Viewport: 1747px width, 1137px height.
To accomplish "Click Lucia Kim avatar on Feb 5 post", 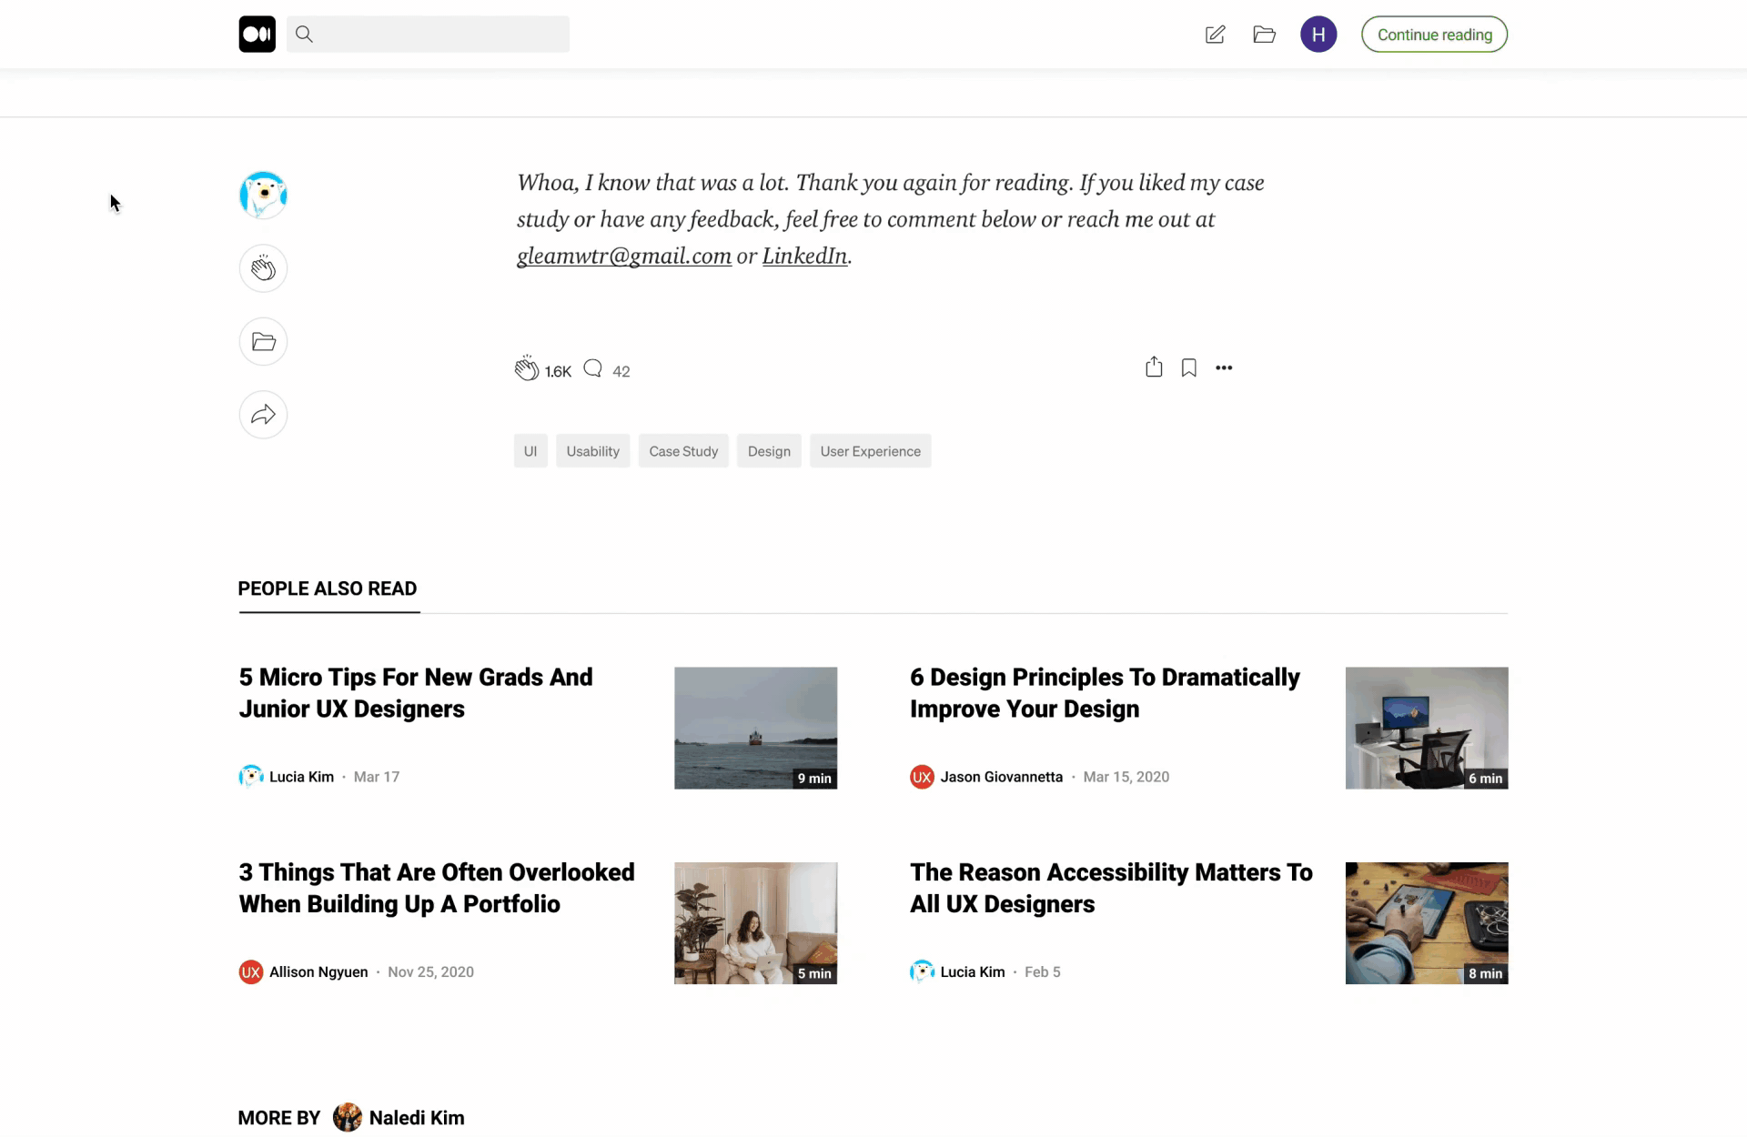I will click(922, 971).
